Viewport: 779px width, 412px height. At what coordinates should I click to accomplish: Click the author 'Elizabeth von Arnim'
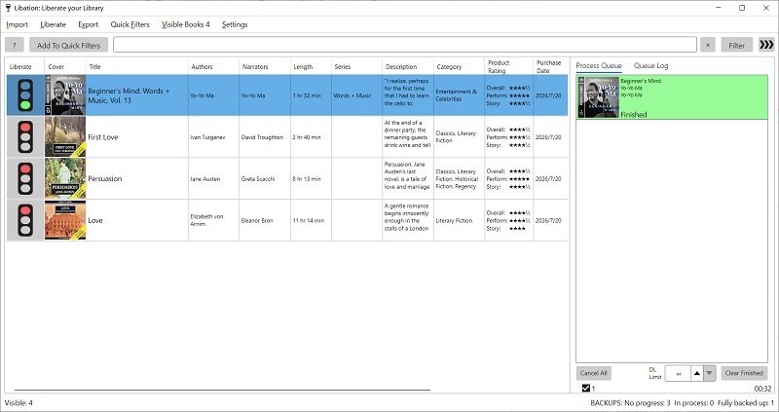point(206,220)
